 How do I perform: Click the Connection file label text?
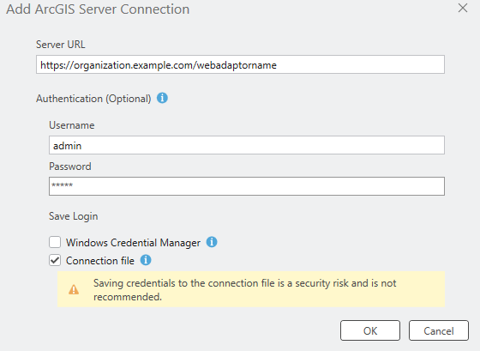(100, 261)
